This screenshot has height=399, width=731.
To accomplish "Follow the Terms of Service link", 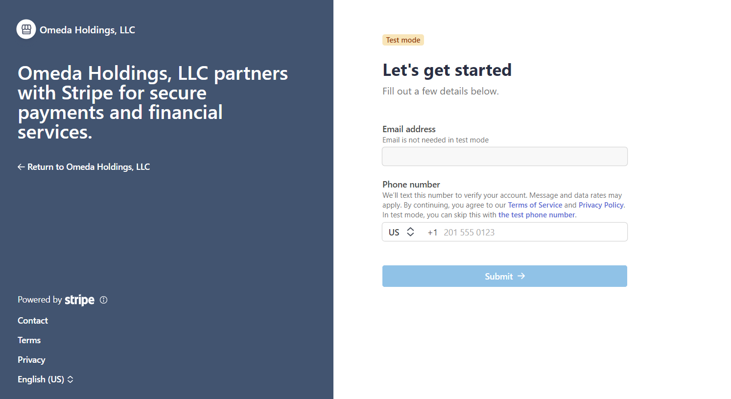I will pos(535,205).
